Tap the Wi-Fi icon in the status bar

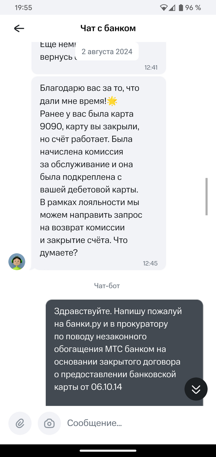click(164, 8)
